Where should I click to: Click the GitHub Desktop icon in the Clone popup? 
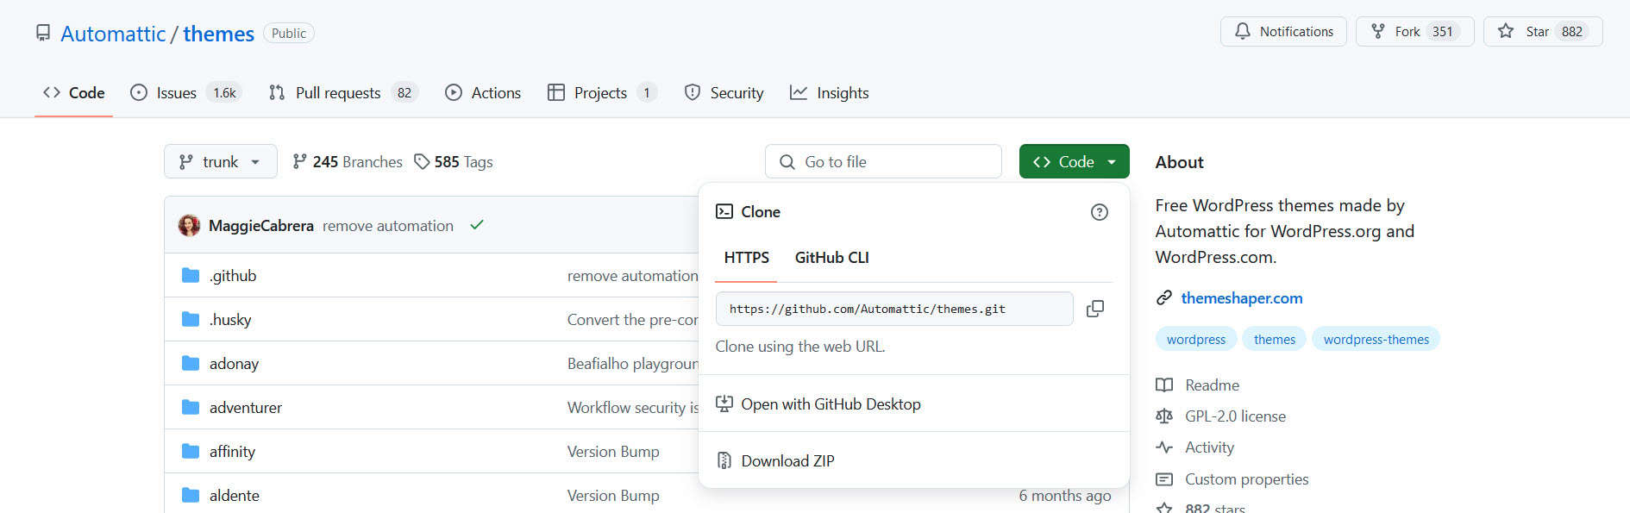(724, 404)
